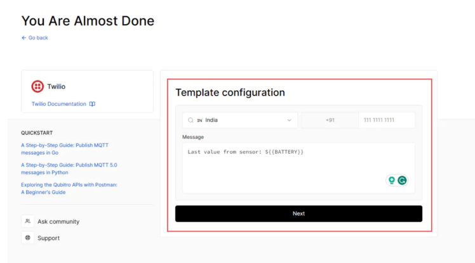
Task: Open the Twilio Documentation link
Action: tap(59, 104)
